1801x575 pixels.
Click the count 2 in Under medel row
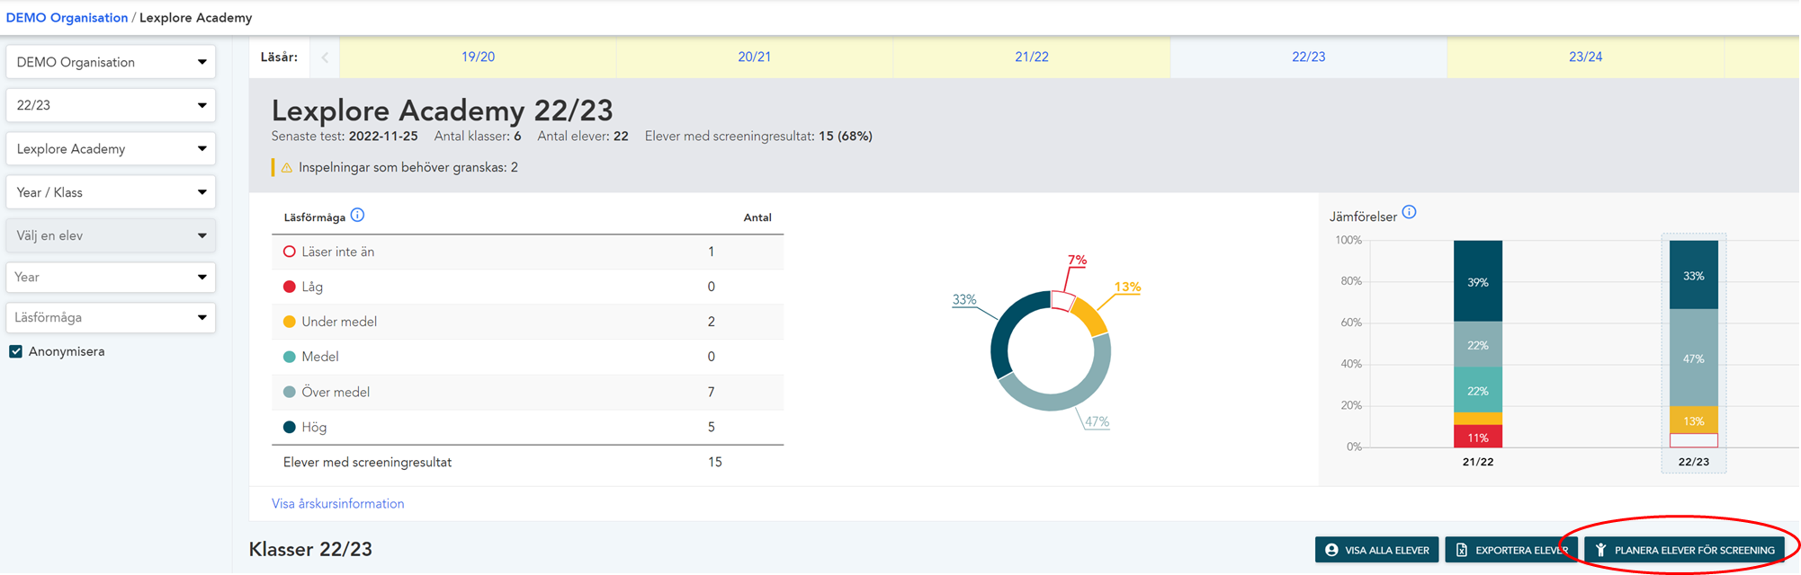pyautogui.click(x=711, y=322)
